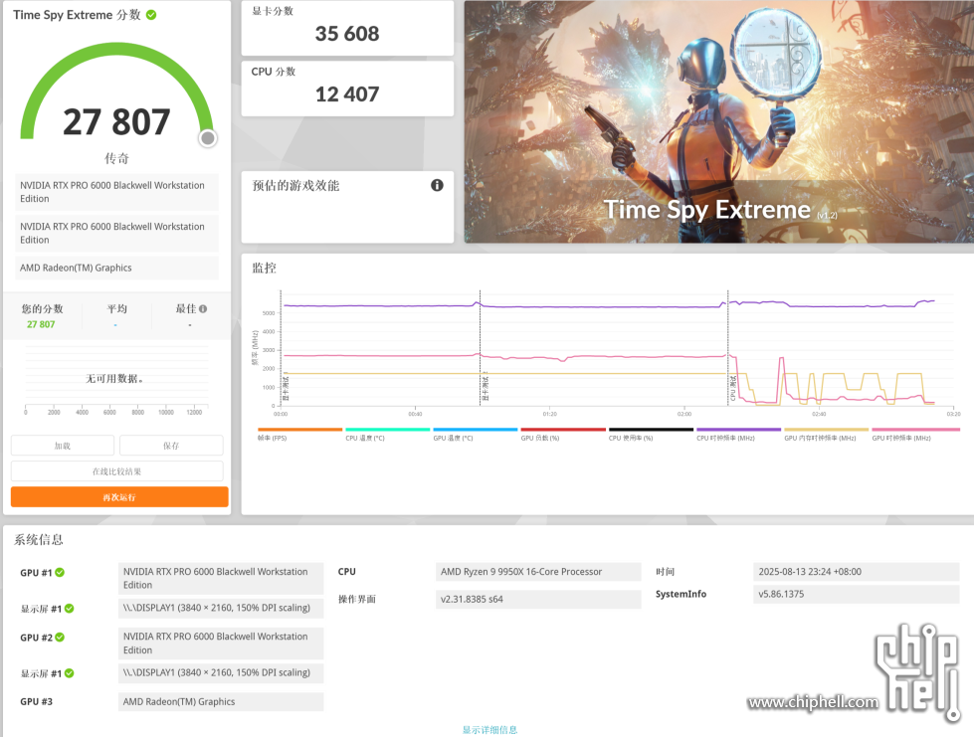Click the 操作界面 version v2.31.8385 s64
The height and width of the screenshot is (737, 974).
[x=538, y=599]
